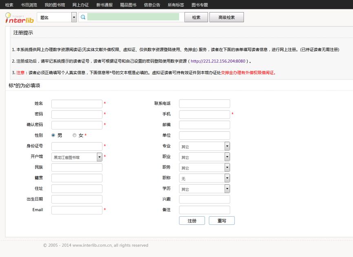Open 精品图书 navigation item
353x257 pixels.
pos(128,5)
